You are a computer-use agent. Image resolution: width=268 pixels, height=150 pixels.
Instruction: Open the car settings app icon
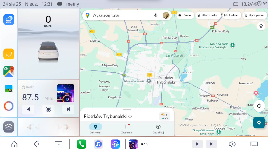click(x=9, y=20)
